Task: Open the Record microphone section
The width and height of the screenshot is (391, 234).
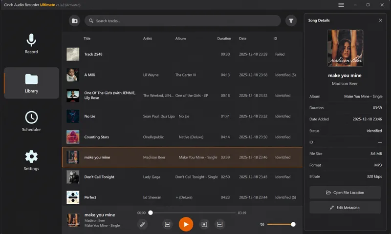Action: click(x=31, y=44)
